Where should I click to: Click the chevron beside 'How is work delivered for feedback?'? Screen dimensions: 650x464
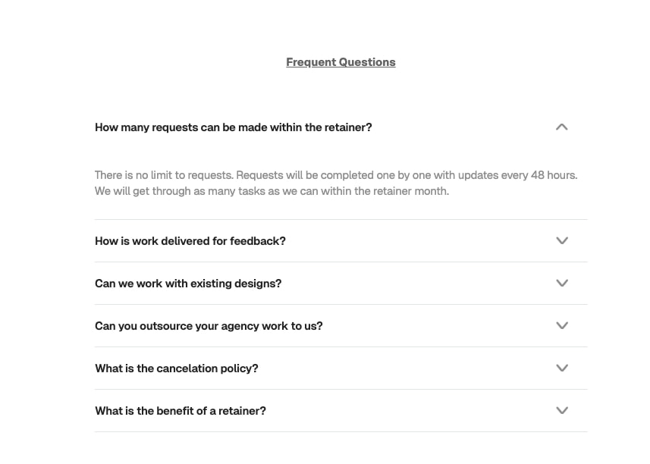(x=562, y=240)
